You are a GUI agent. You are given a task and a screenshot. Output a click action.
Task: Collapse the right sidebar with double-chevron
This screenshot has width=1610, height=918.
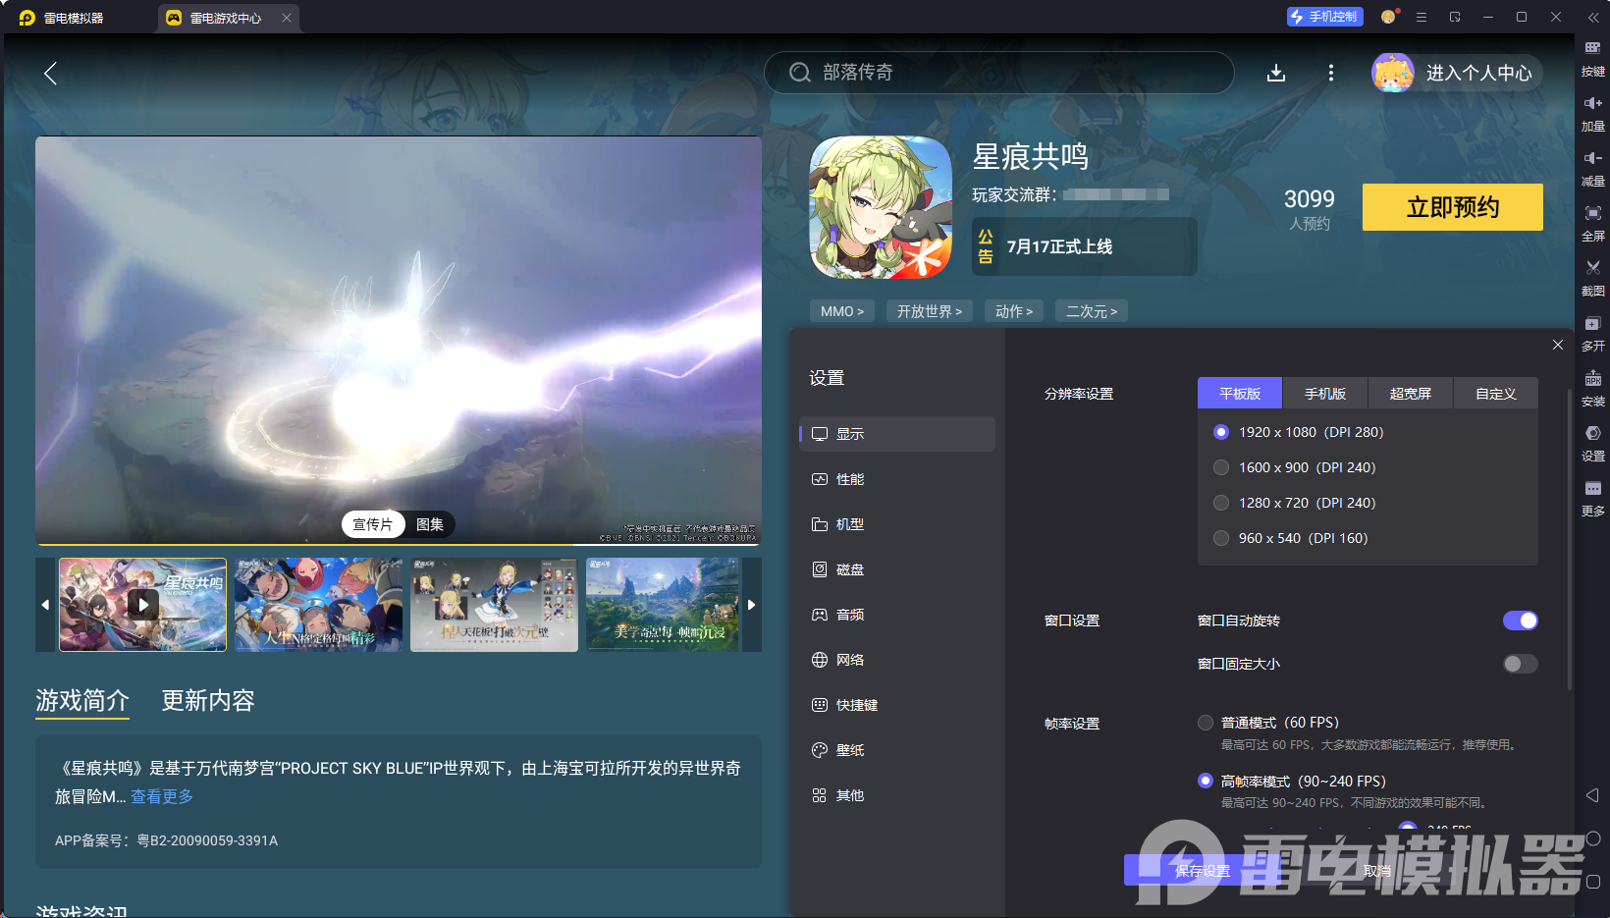[1592, 18]
